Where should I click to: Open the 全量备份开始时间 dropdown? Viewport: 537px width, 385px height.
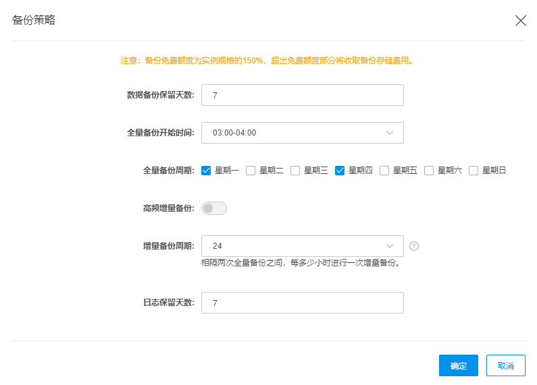(x=302, y=133)
